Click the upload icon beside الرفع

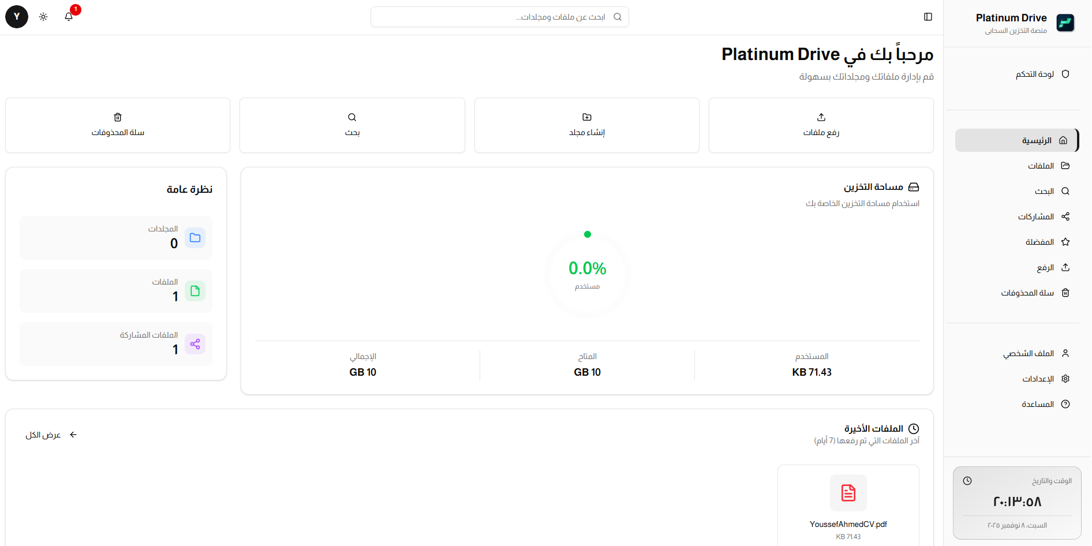(1065, 267)
